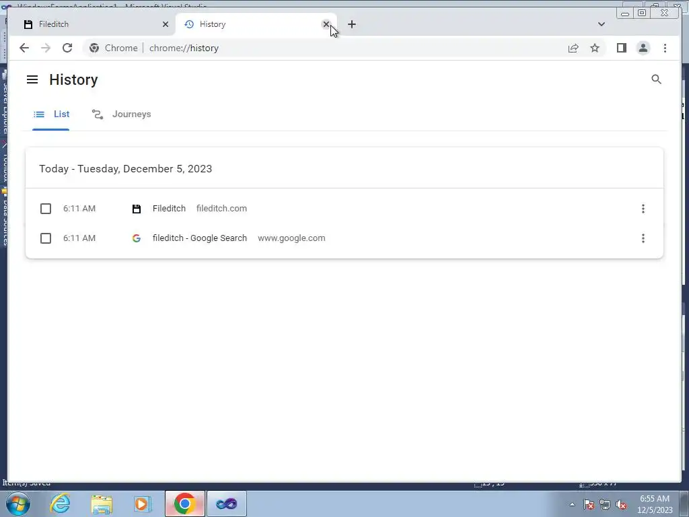Reload the page with the refresh icon

pyautogui.click(x=67, y=48)
